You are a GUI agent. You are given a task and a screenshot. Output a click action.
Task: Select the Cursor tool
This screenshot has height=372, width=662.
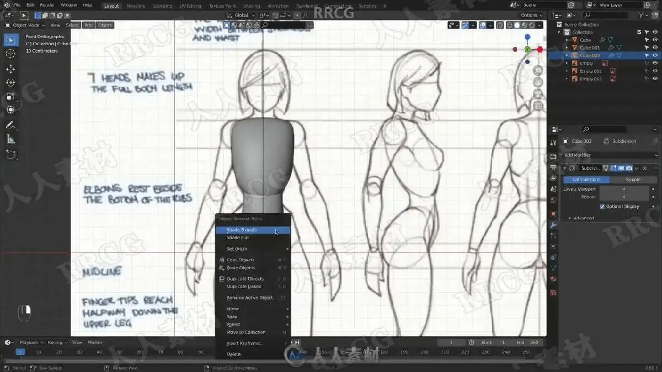click(10, 53)
